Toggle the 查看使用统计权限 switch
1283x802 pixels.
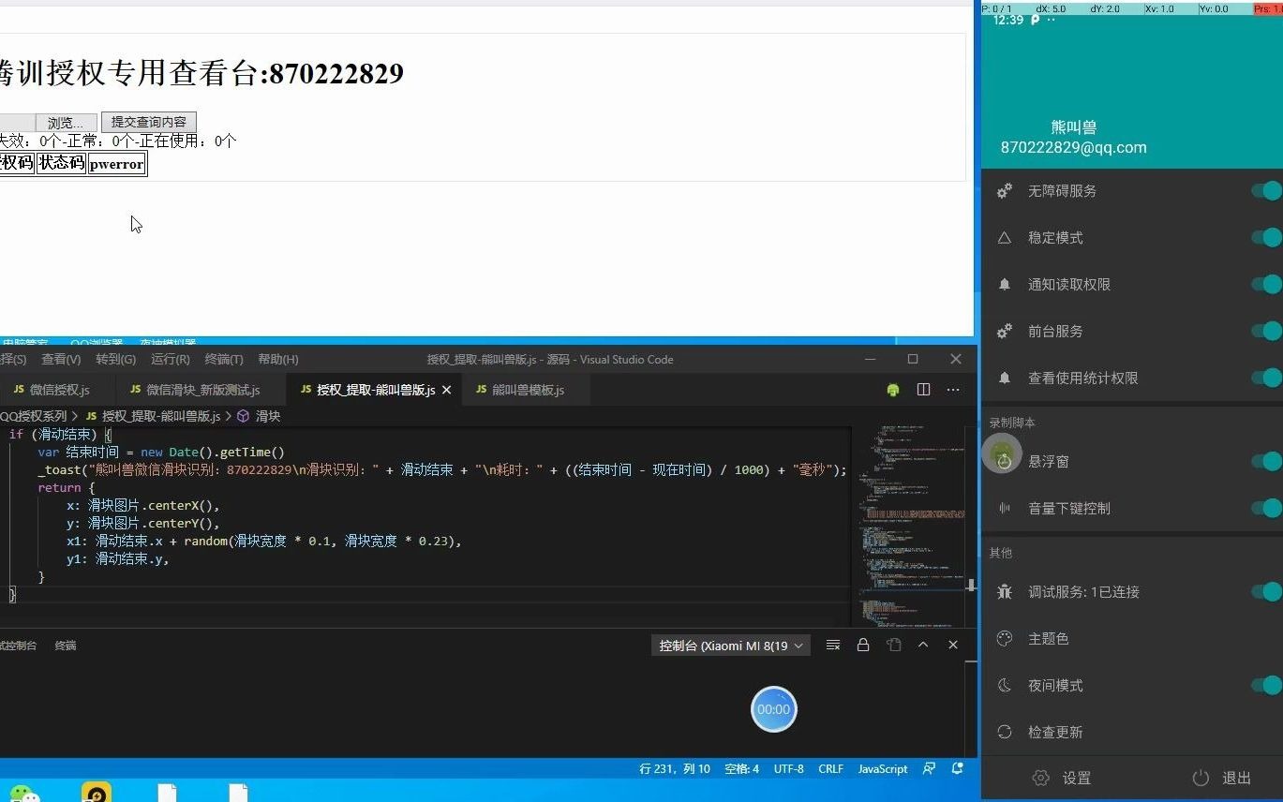click(1266, 379)
